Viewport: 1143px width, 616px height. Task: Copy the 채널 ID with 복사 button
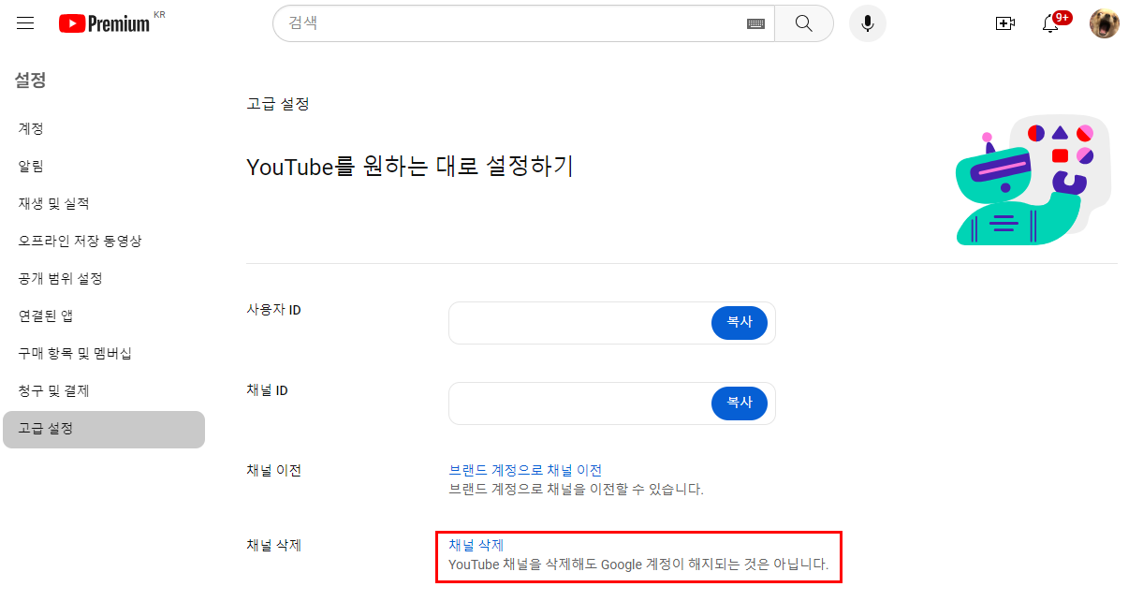click(740, 403)
